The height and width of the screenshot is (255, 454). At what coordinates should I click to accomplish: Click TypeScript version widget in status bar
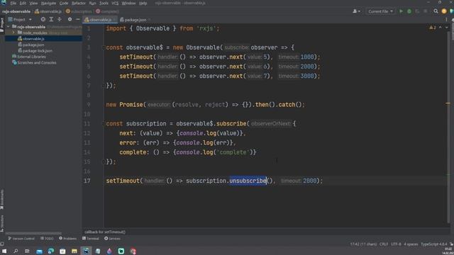click(x=433, y=244)
